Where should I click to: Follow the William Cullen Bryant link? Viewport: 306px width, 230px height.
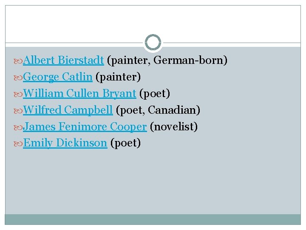pos(79,93)
